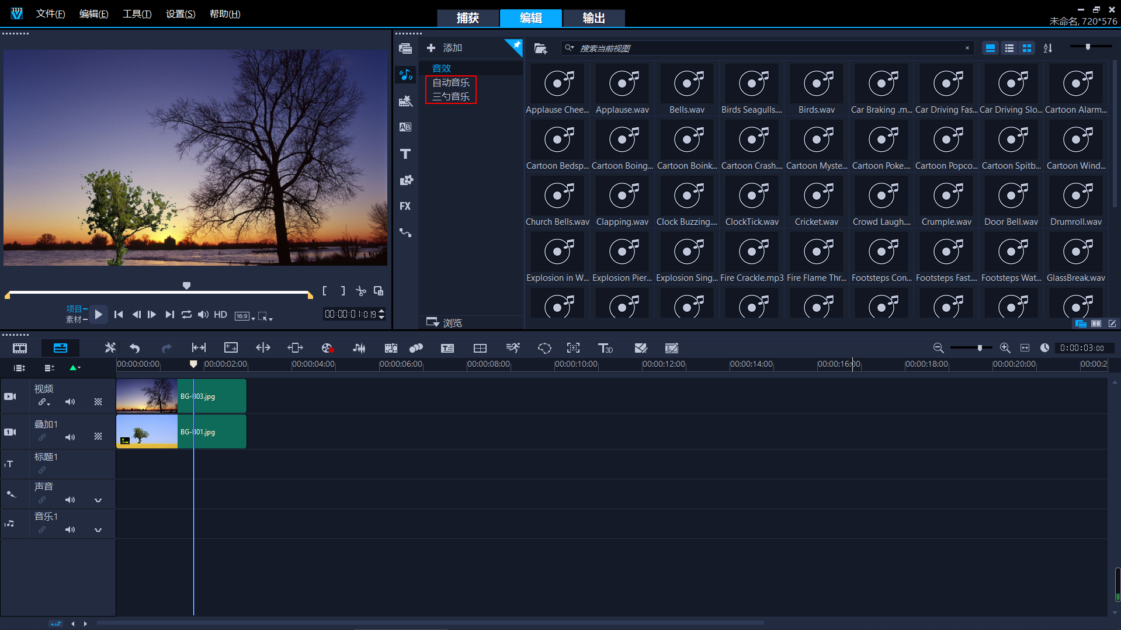Switch to the 输出 tab
This screenshot has height=630, width=1121.
(x=594, y=18)
